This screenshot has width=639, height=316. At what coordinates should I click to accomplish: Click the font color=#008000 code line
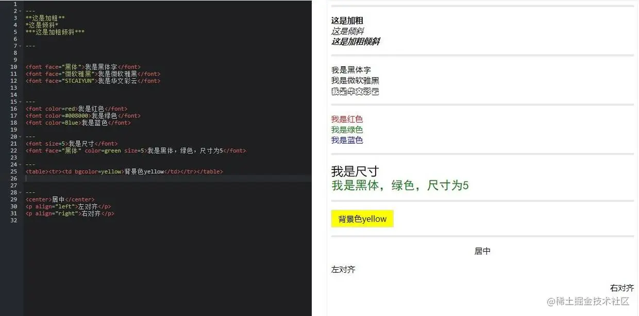coord(83,116)
